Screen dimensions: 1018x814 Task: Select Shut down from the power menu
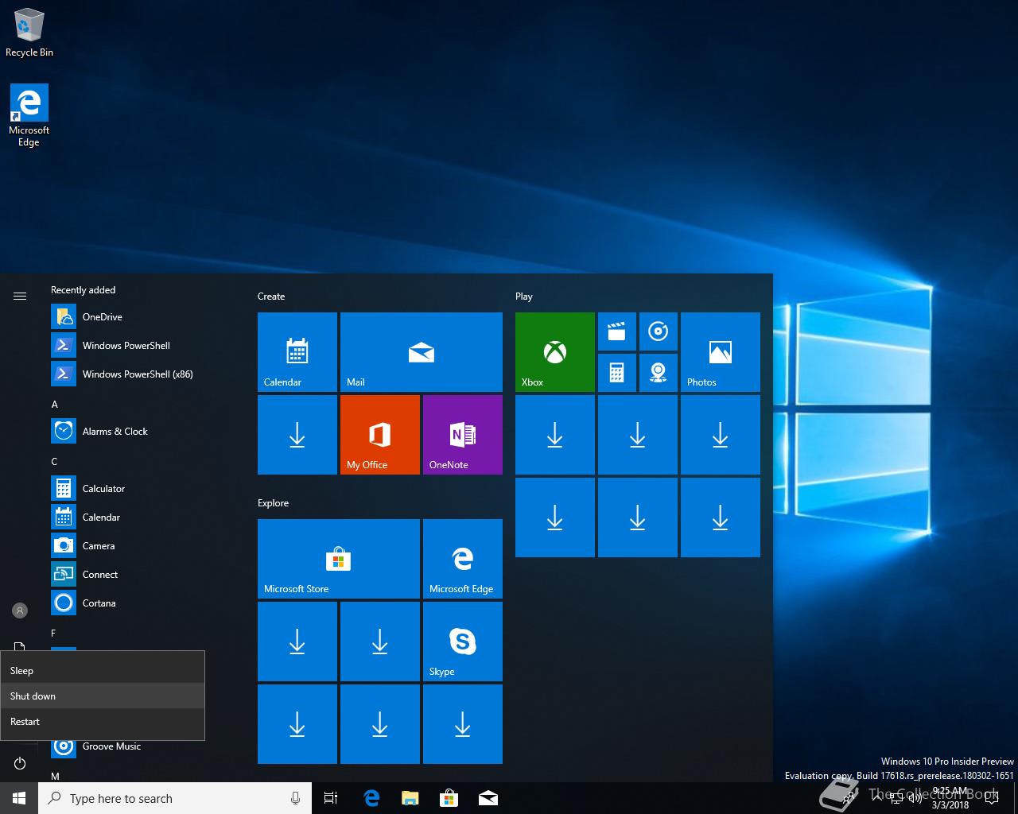pos(103,696)
